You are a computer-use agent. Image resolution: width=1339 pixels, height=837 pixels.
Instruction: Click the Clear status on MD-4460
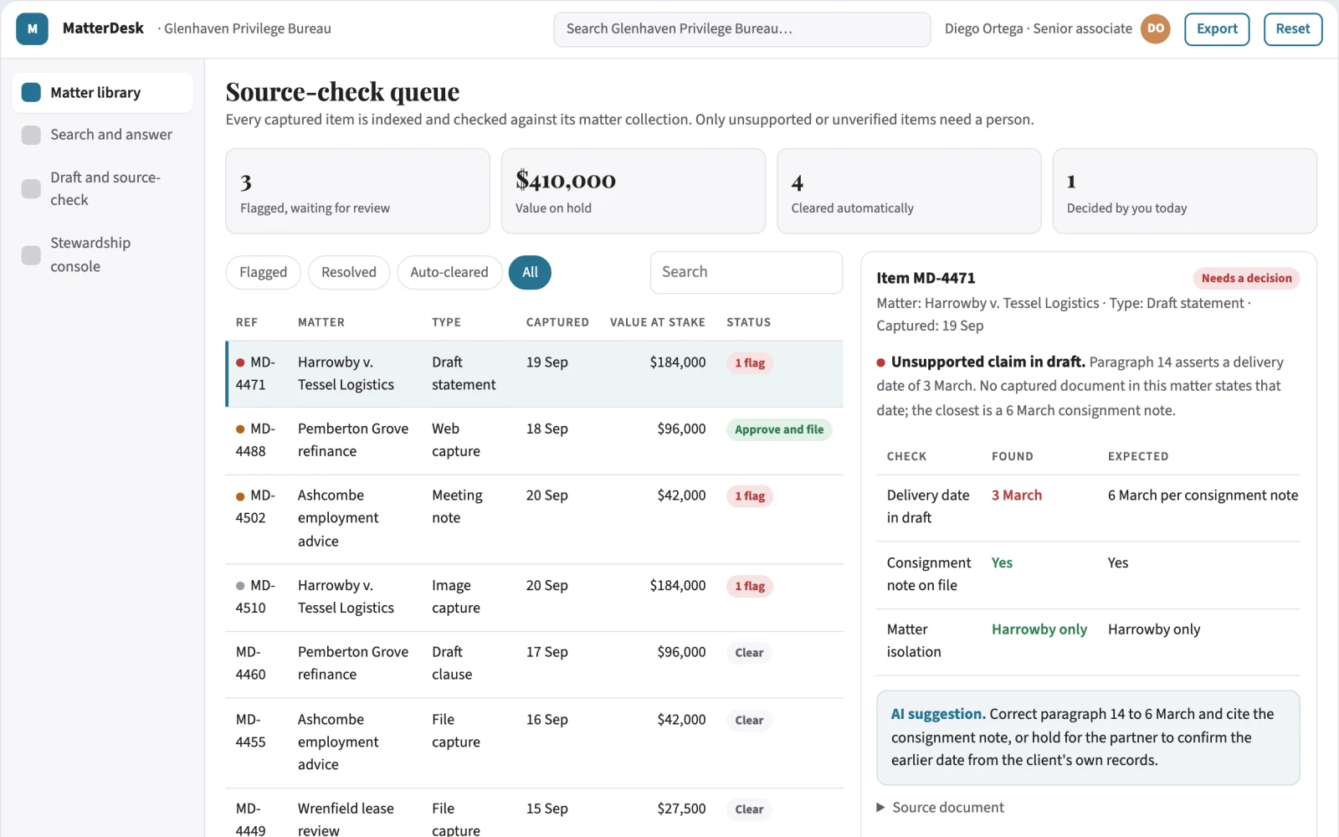pos(749,653)
